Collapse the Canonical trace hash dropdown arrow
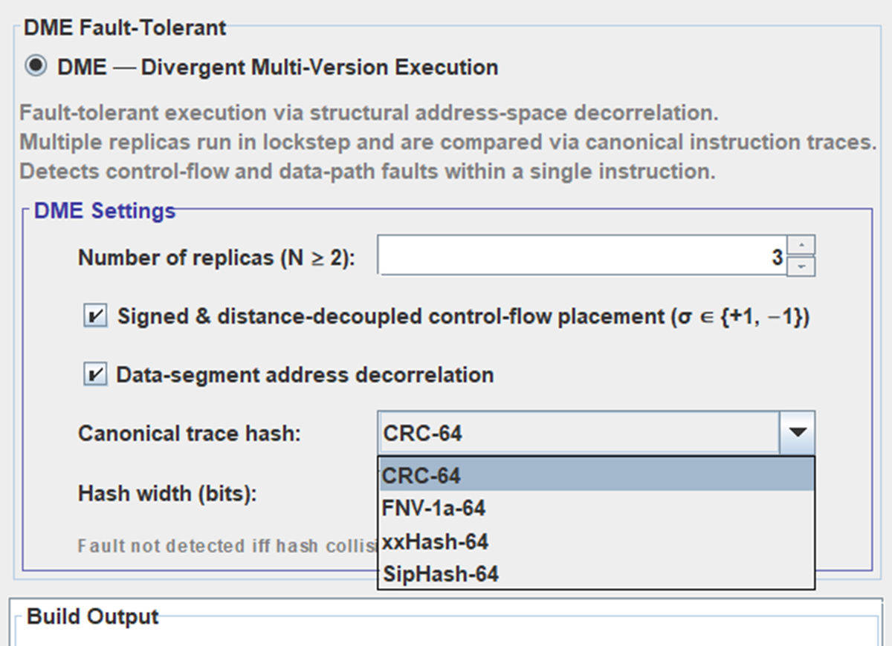This screenshot has width=892, height=646. 797,433
